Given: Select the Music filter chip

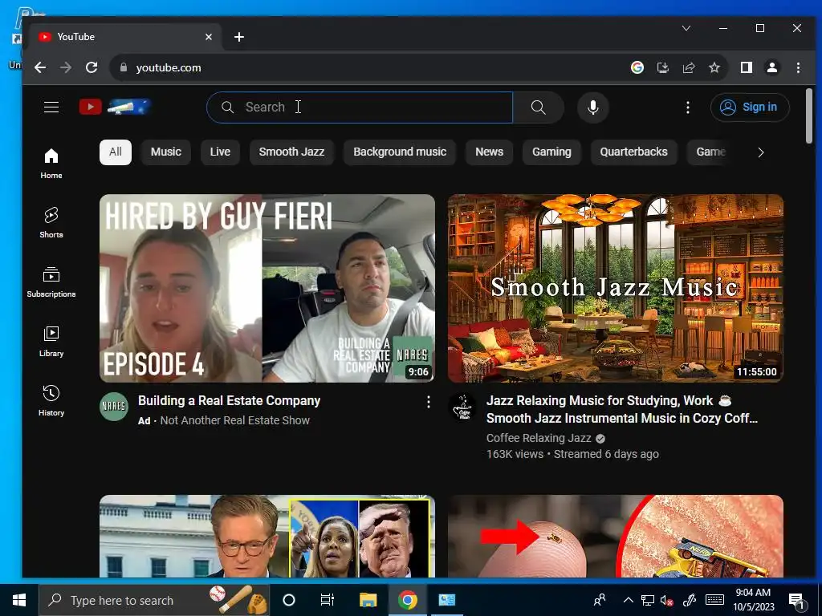Looking at the screenshot, I should click(x=165, y=152).
